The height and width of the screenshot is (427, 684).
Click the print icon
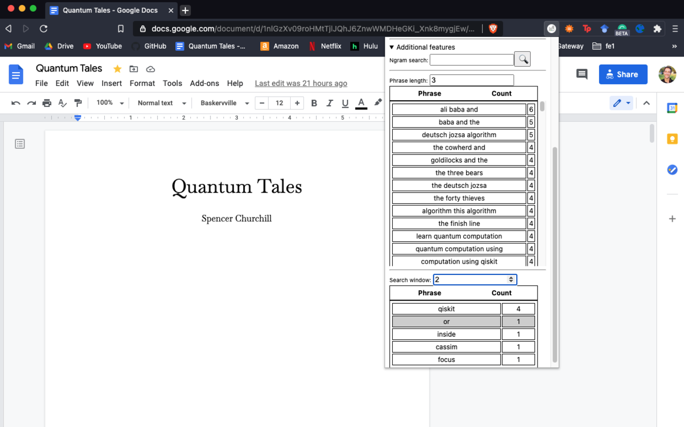click(x=47, y=103)
